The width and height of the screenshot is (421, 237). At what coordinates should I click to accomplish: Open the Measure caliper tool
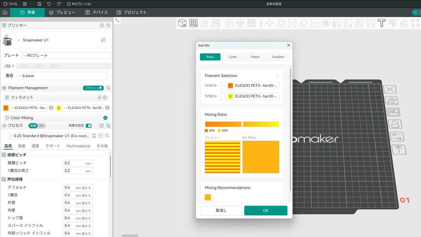click(393, 23)
